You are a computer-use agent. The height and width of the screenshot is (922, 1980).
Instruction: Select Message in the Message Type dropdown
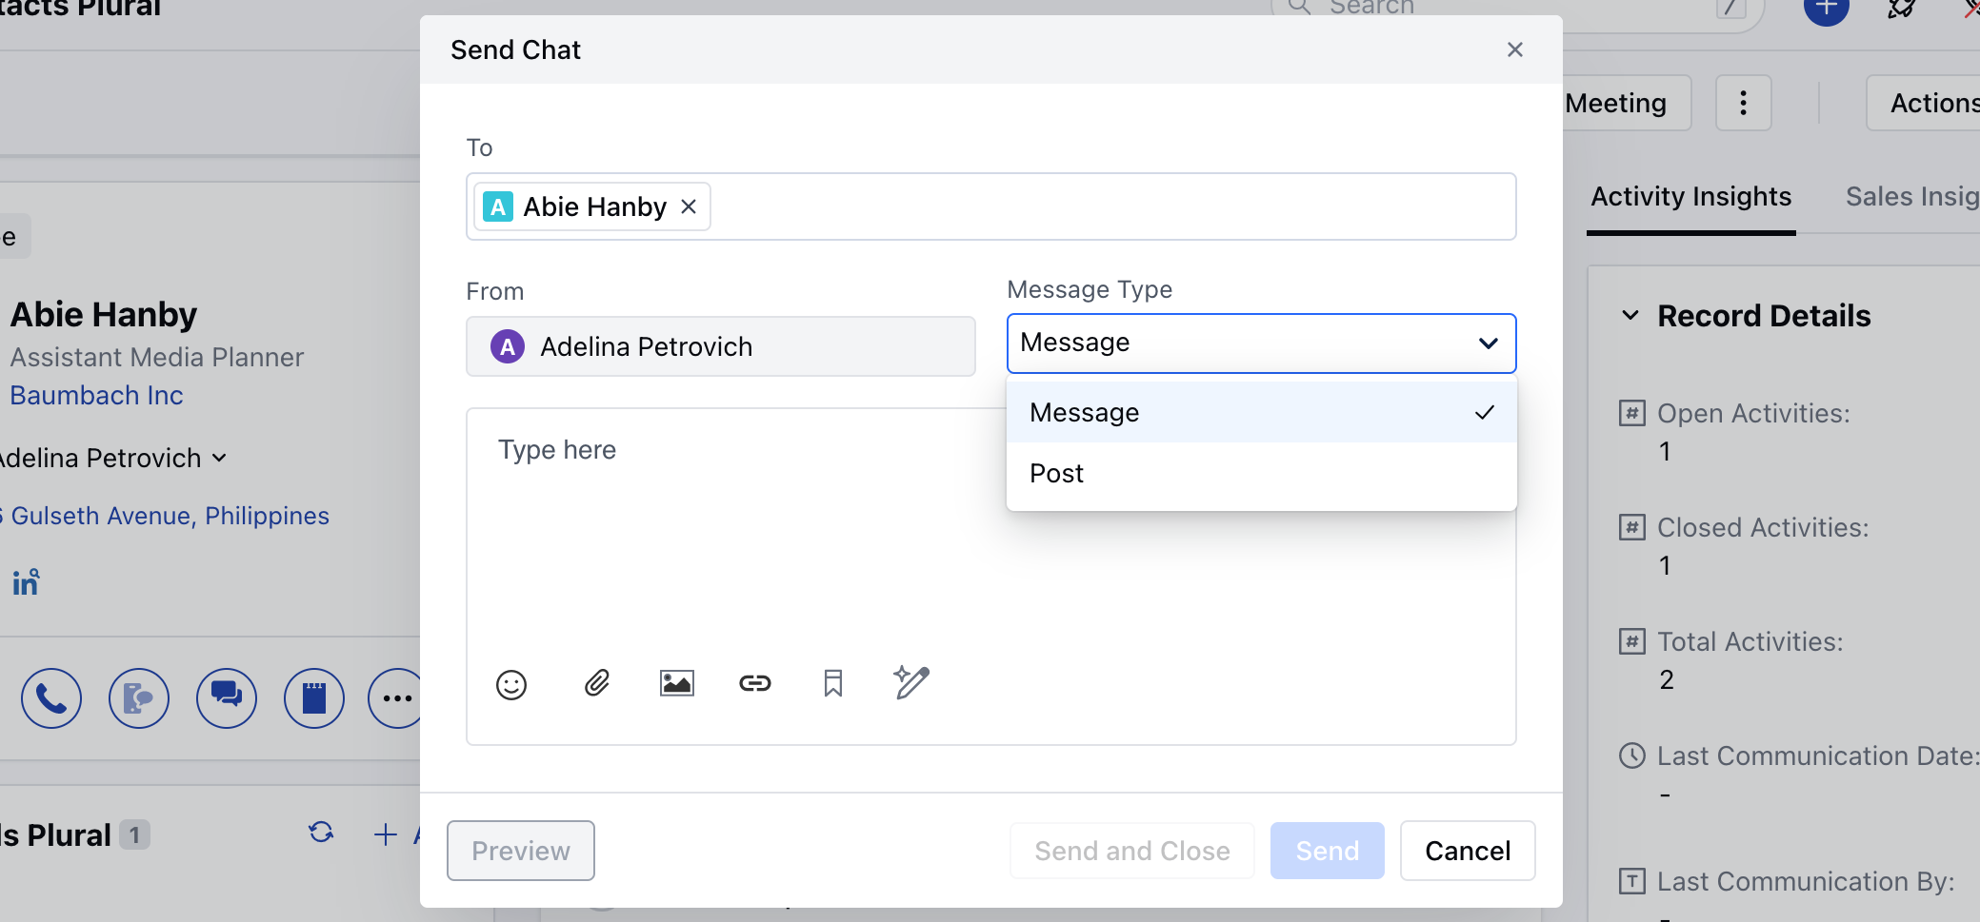(1083, 412)
